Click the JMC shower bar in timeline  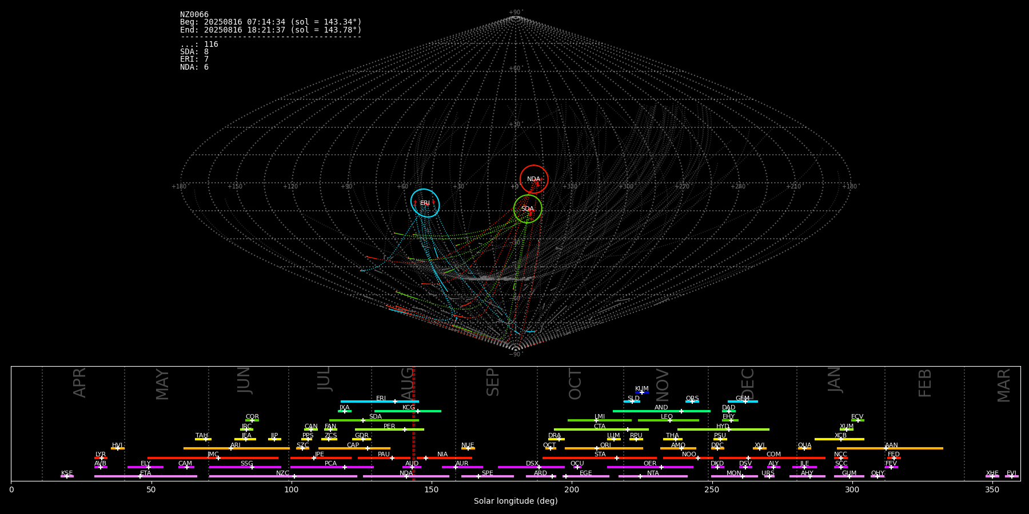click(x=213, y=458)
